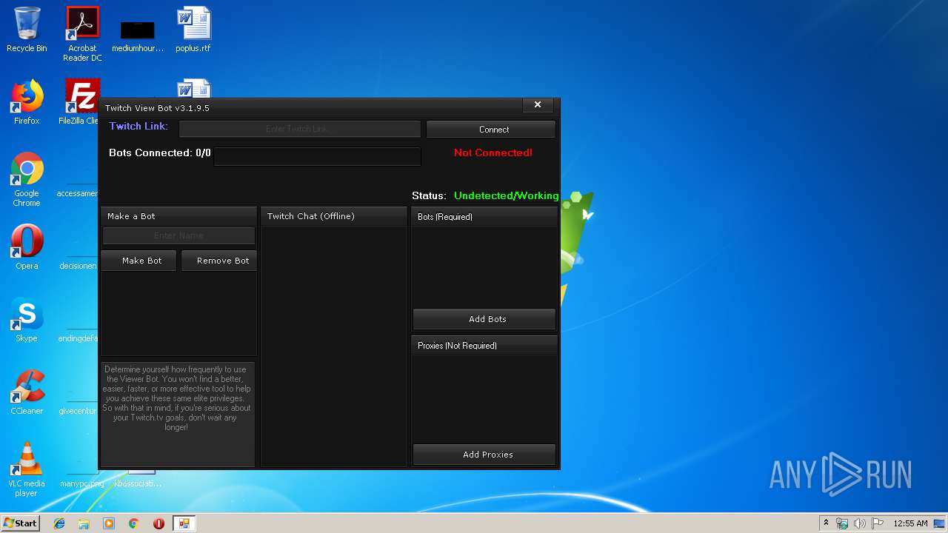This screenshot has height=533, width=948.
Task: Show hidden system tray icons
Action: coord(826,523)
